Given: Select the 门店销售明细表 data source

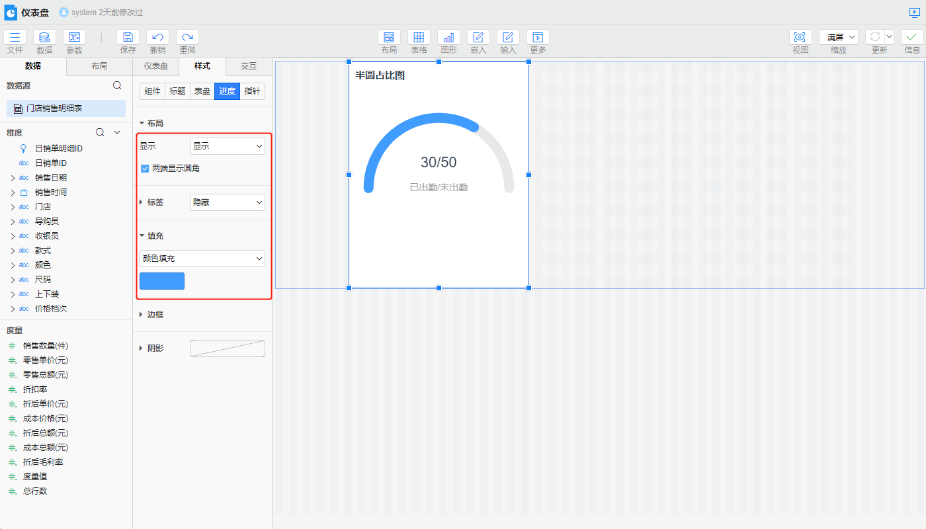Looking at the screenshot, I should 65,108.
